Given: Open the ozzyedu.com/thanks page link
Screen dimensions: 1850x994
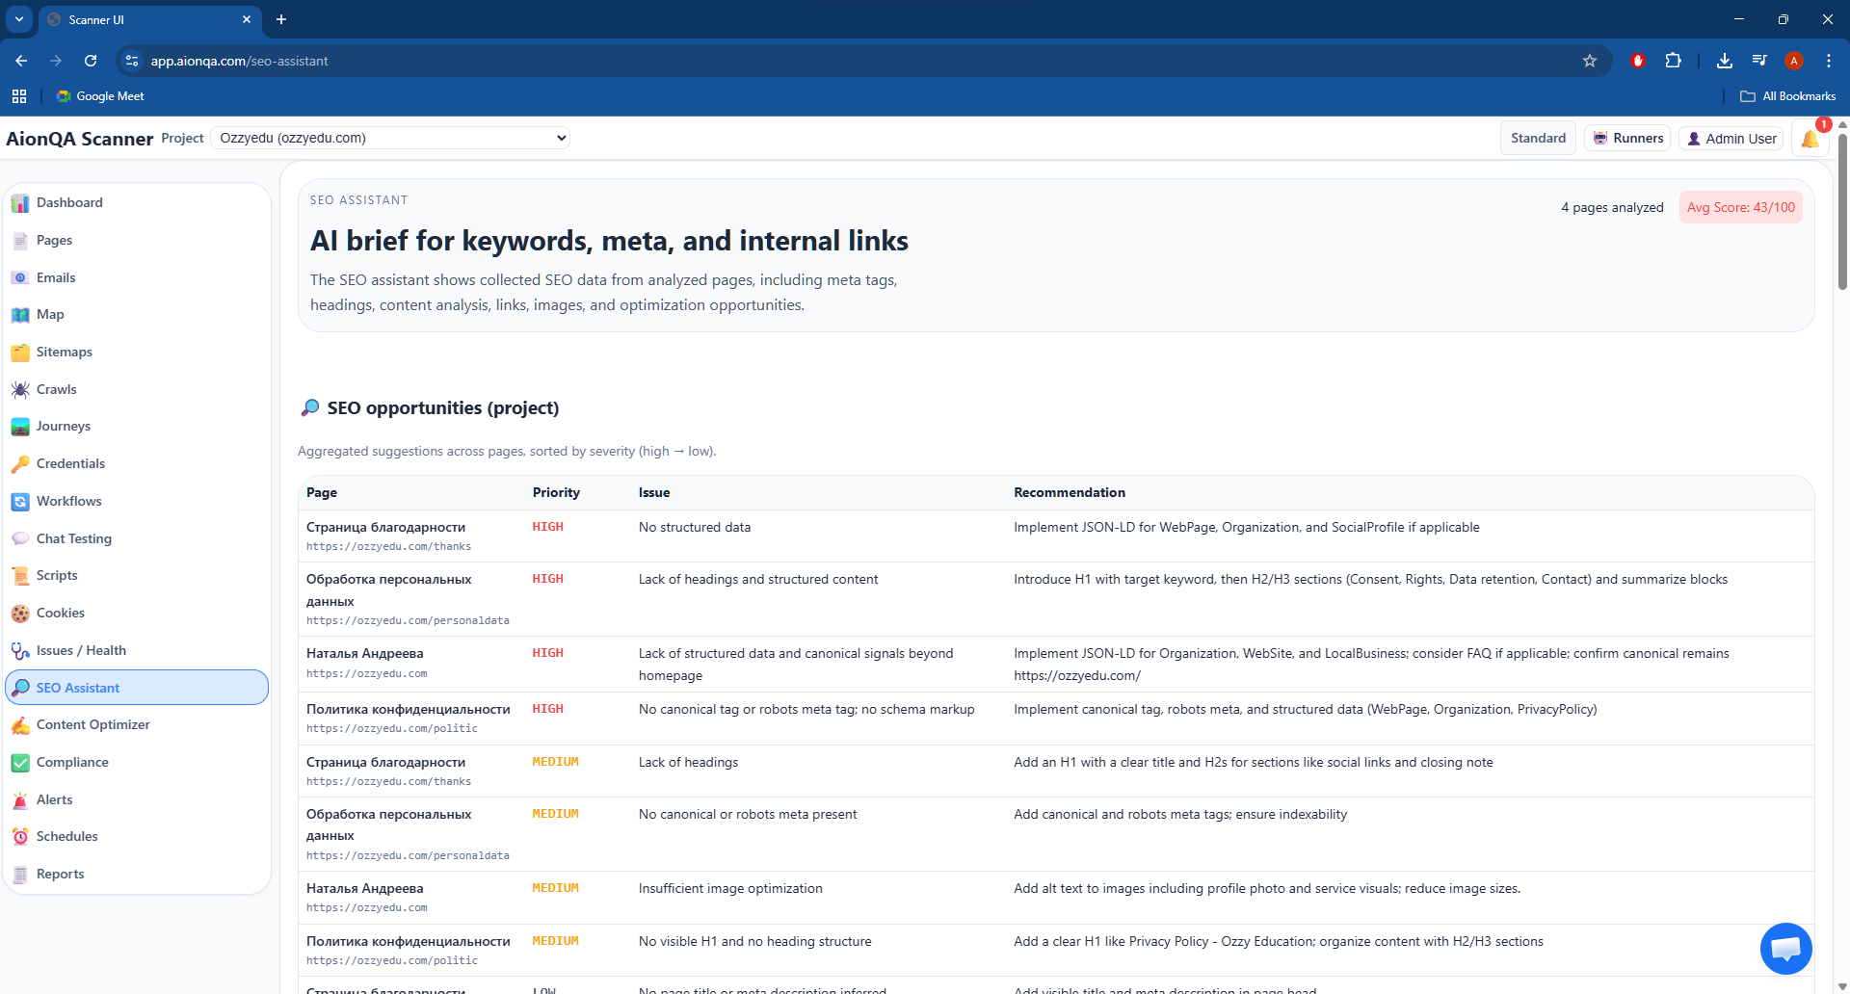Looking at the screenshot, I should coord(388,546).
